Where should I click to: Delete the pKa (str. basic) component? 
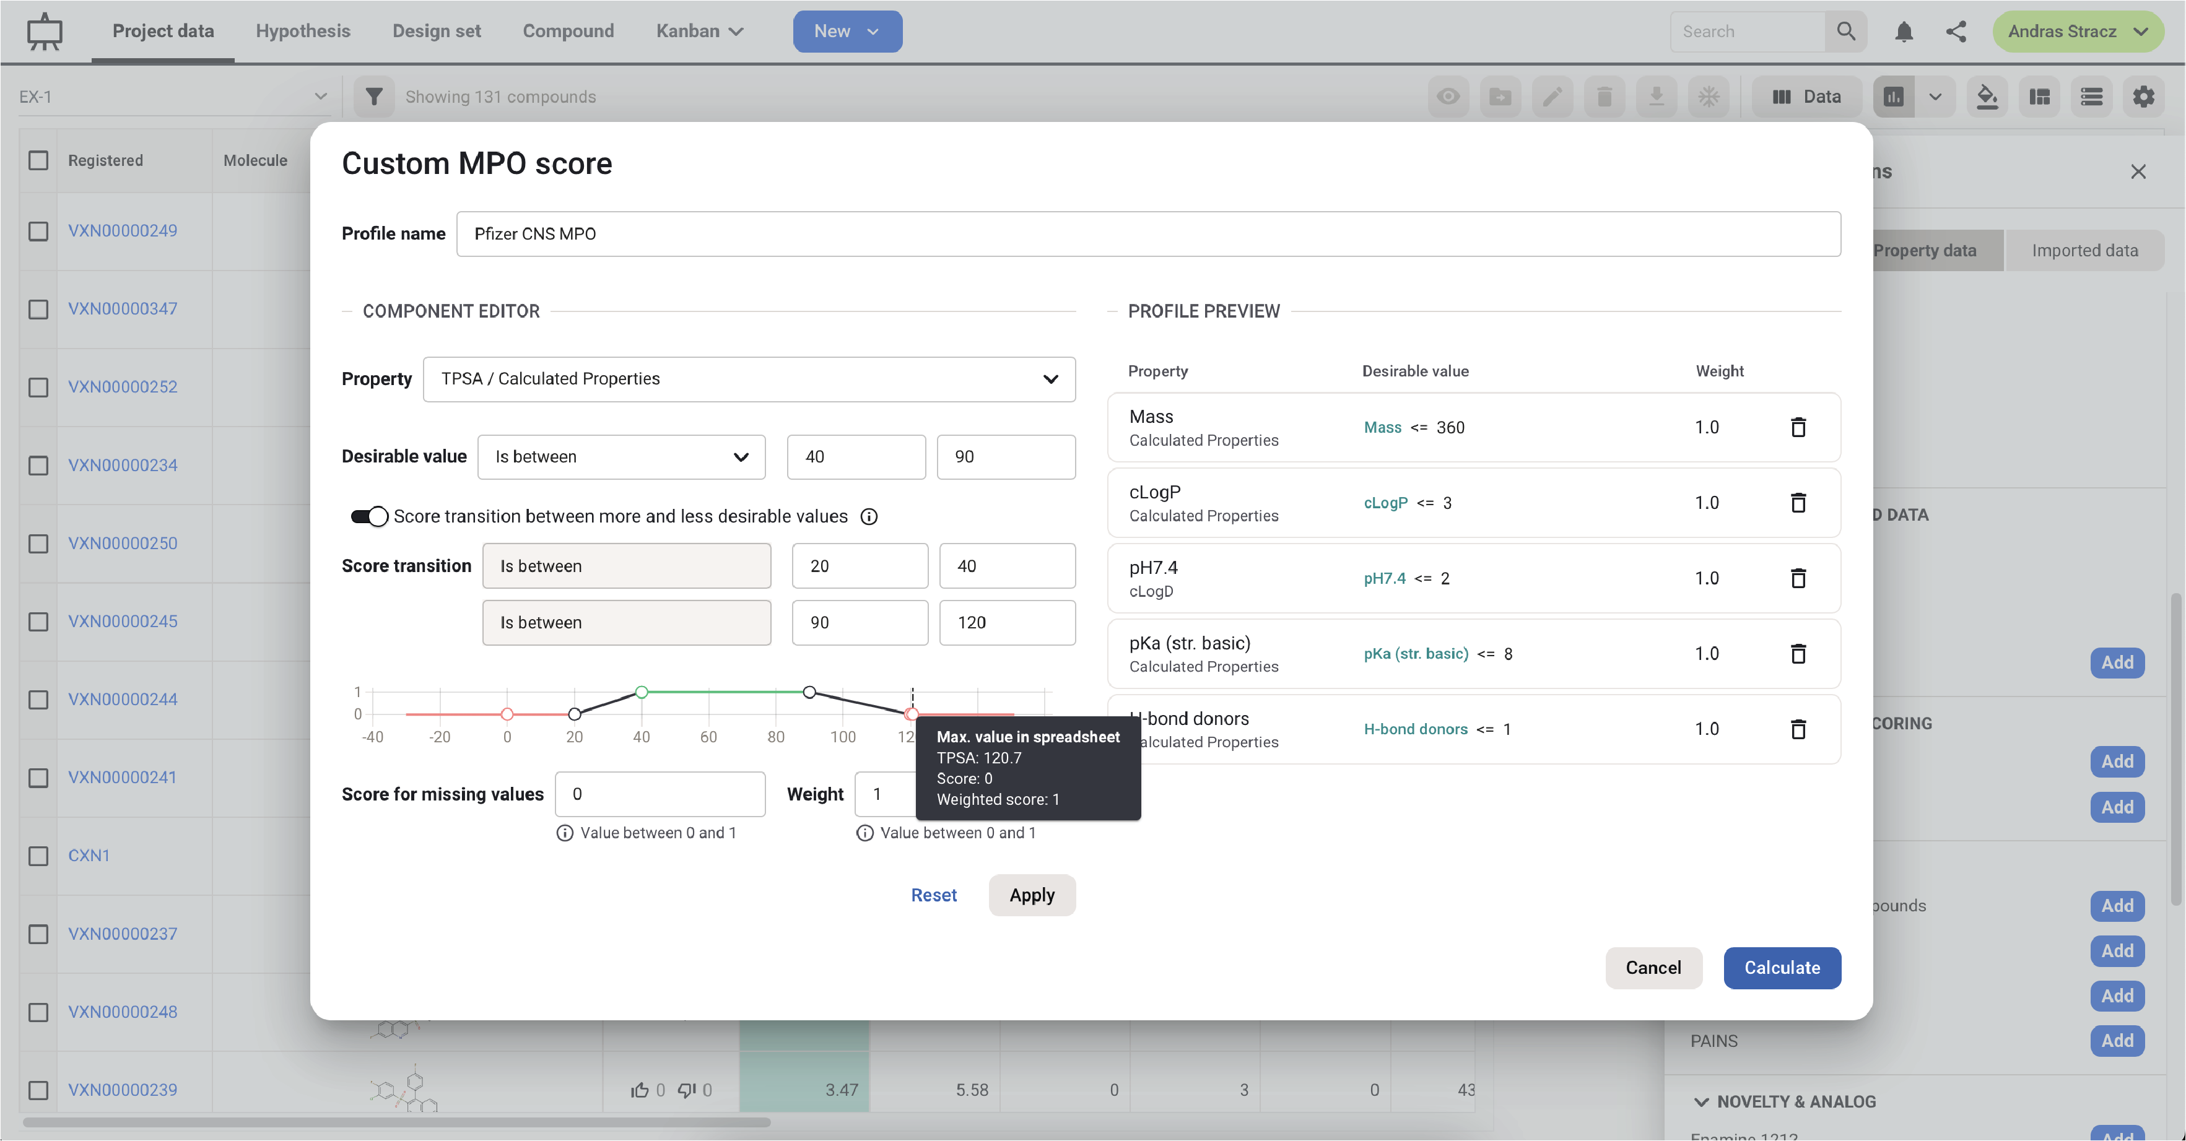point(1797,653)
